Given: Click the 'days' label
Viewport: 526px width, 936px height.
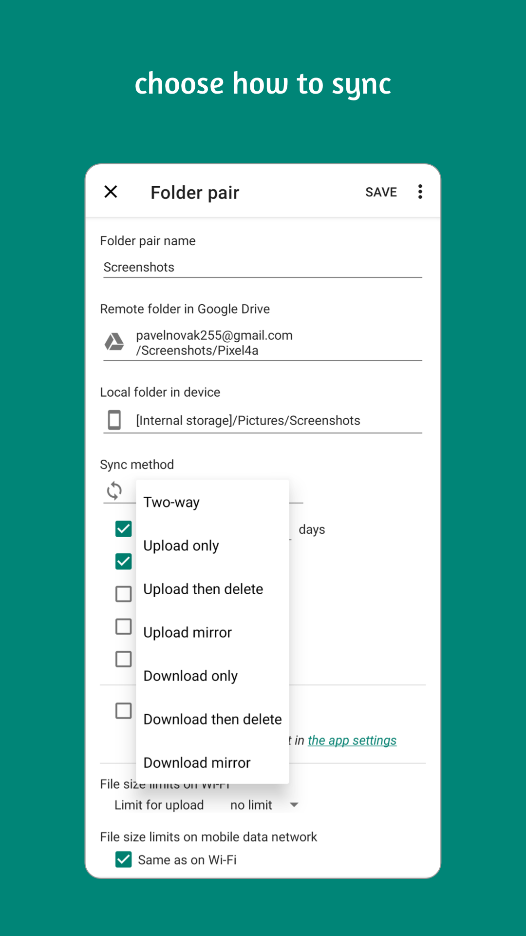Looking at the screenshot, I should (x=312, y=529).
